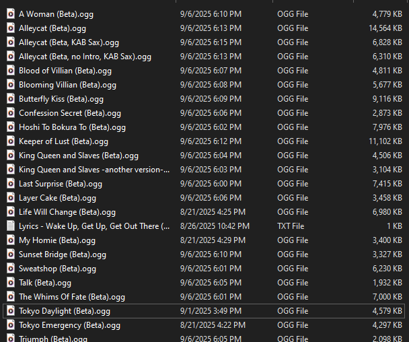Select the file name Alleycat (Beta).ogg
Screen dimensions: 409x342
(52, 28)
